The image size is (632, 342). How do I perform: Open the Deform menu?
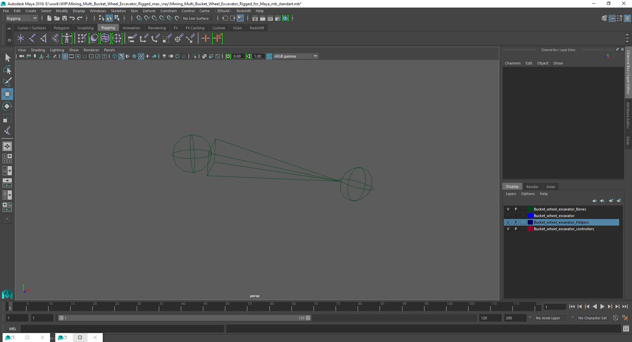click(x=149, y=11)
